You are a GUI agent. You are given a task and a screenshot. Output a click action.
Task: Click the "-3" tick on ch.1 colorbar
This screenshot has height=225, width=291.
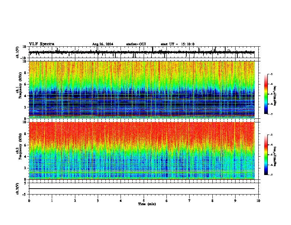pyautogui.click(x=271, y=74)
